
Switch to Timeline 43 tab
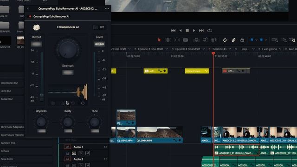(220, 49)
